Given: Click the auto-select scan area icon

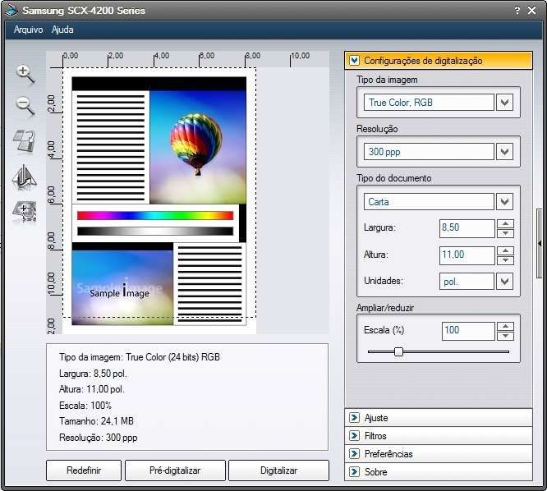Looking at the screenshot, I should [x=25, y=211].
